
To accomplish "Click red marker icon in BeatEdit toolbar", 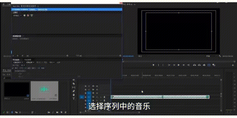I will coord(28,16).
